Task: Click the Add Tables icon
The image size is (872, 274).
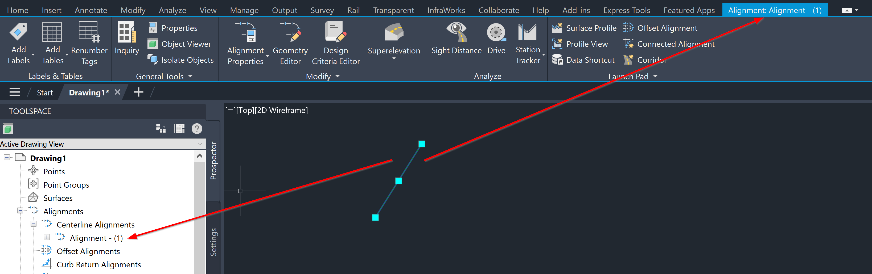Action: (x=52, y=32)
